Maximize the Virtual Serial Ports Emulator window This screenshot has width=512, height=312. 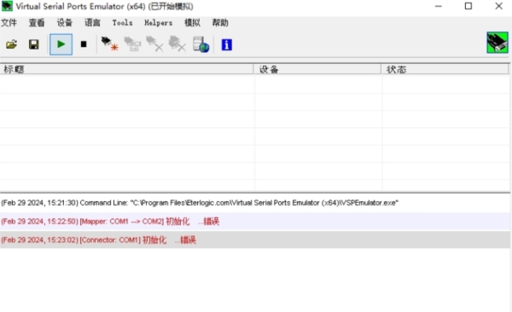[468, 6]
